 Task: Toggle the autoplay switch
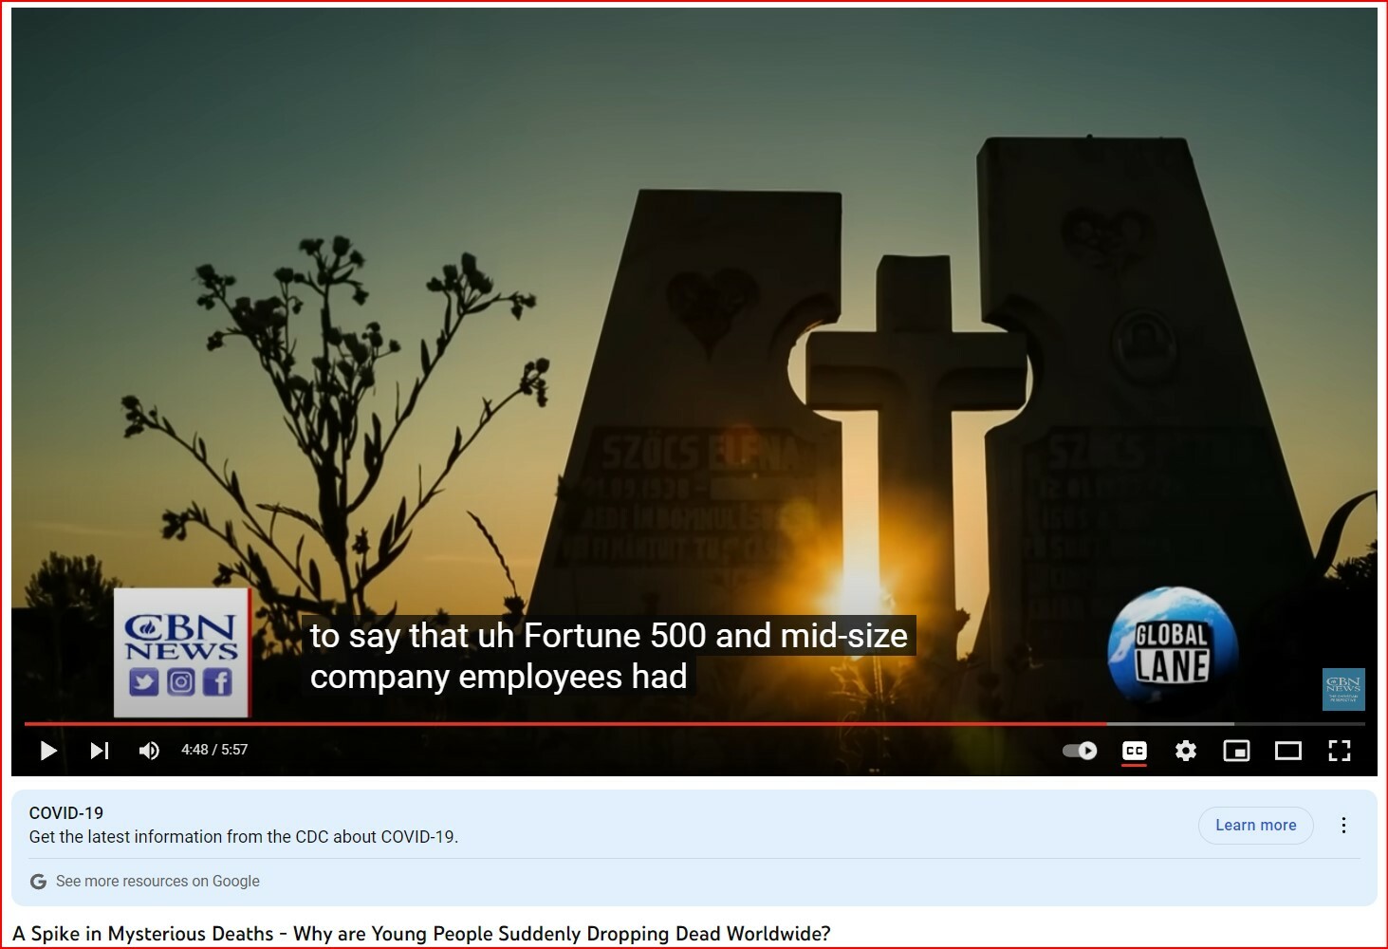[1080, 751]
